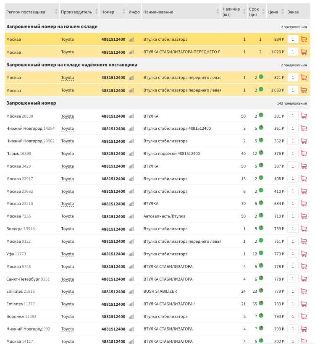
Task: Open Toyota link in Москва 20530 row
Action: tap(67, 116)
